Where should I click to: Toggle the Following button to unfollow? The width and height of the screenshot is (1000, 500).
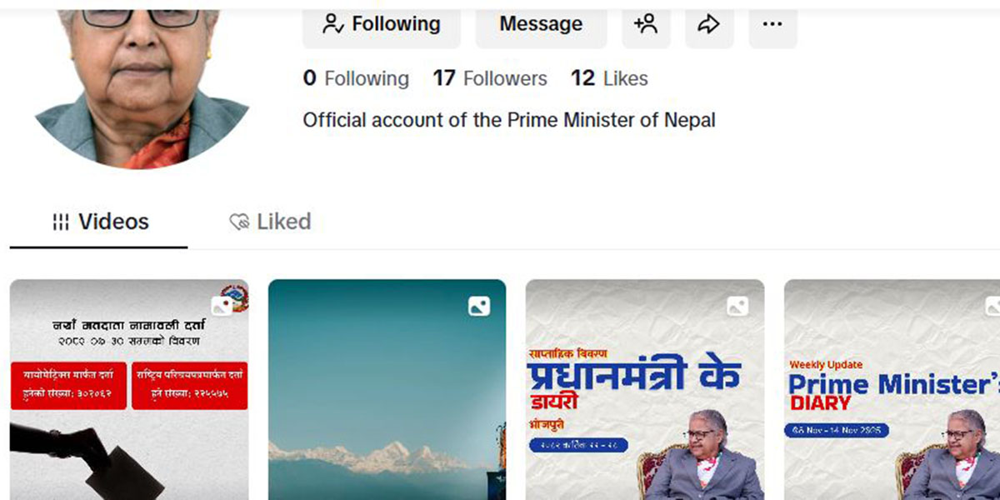click(x=382, y=24)
